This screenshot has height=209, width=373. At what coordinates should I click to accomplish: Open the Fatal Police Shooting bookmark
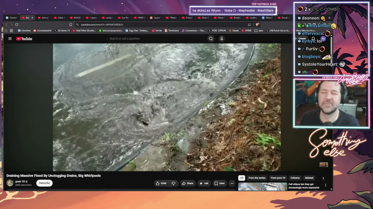point(84,30)
